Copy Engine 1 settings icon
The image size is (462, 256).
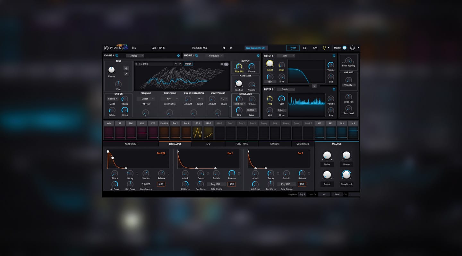pos(117,56)
